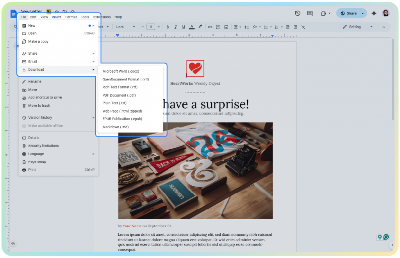This screenshot has height=258, width=400.
Task: Open the Gemini sparkle icon
Action: pos(374,13)
